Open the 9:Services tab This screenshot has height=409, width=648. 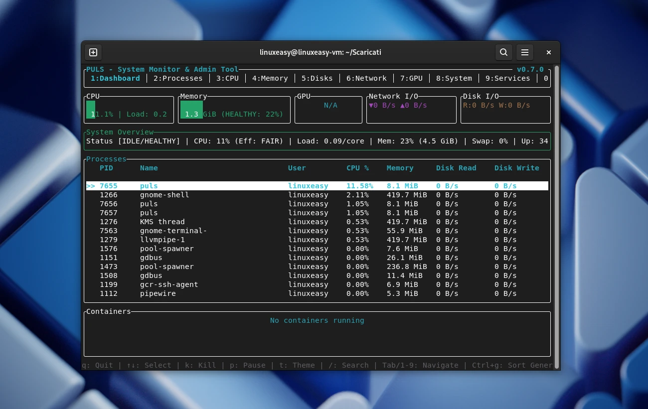[x=507, y=78]
